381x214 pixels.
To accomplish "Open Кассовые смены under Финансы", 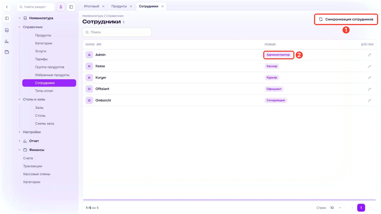I will [37, 174].
